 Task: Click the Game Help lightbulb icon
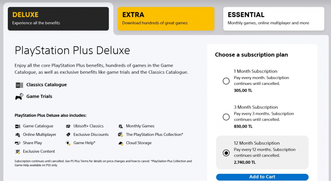68,143
